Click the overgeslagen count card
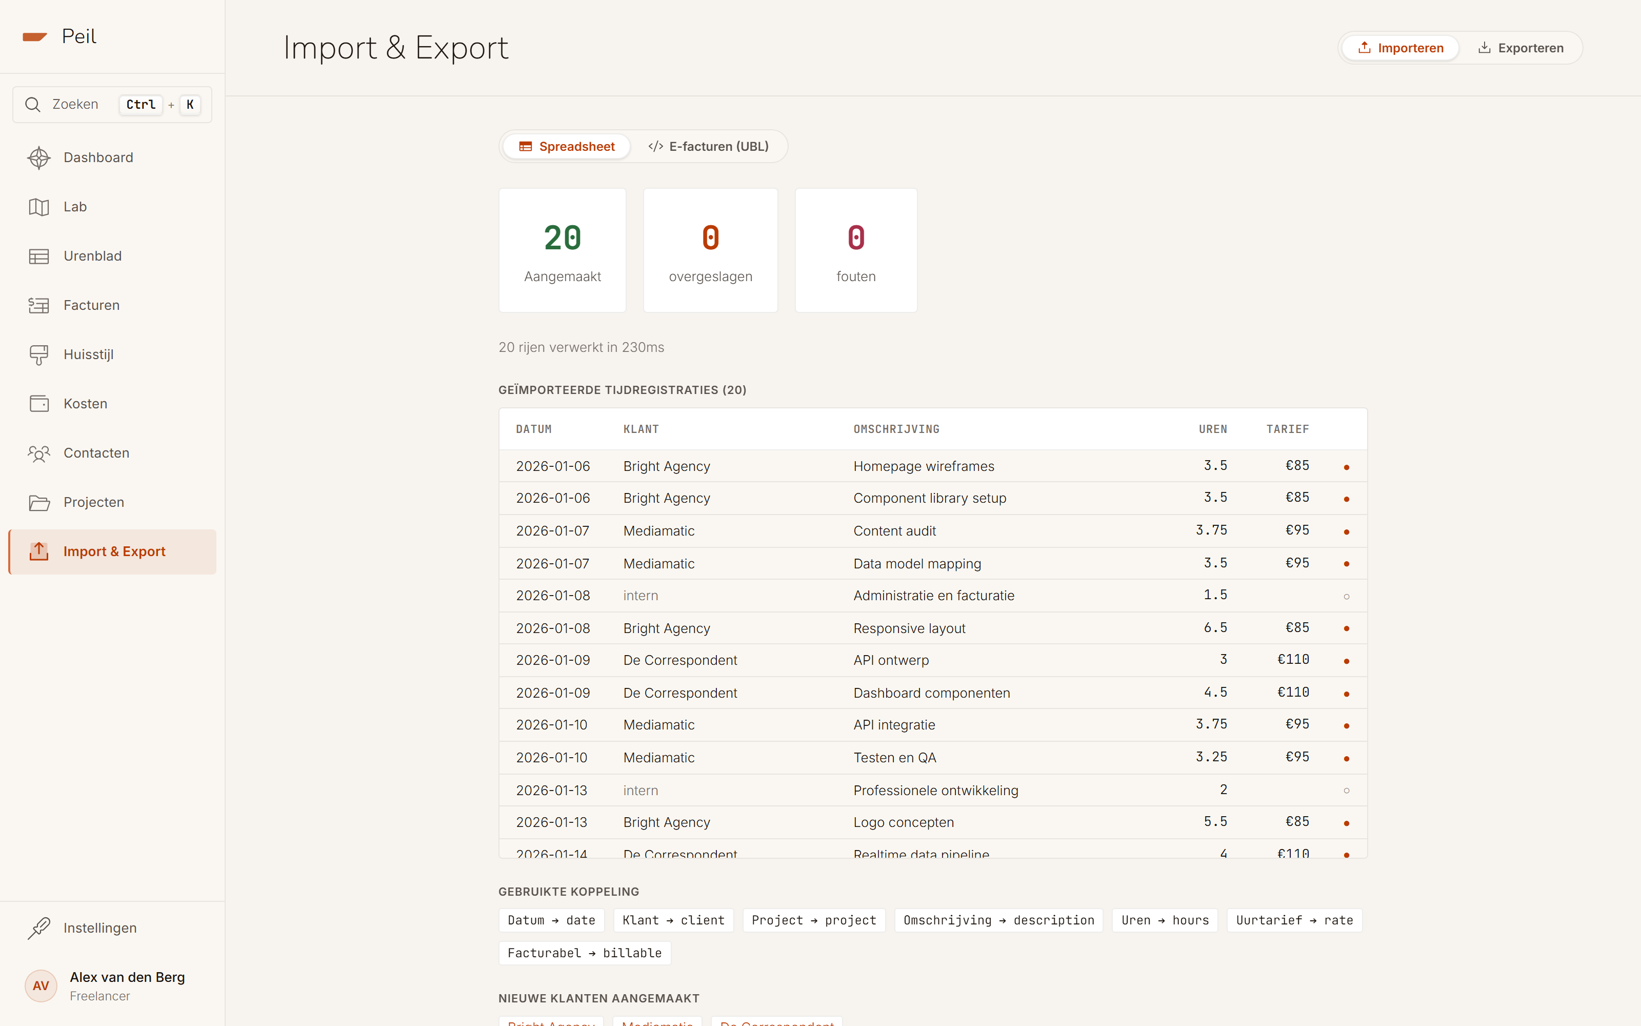The height and width of the screenshot is (1026, 1641). click(710, 250)
